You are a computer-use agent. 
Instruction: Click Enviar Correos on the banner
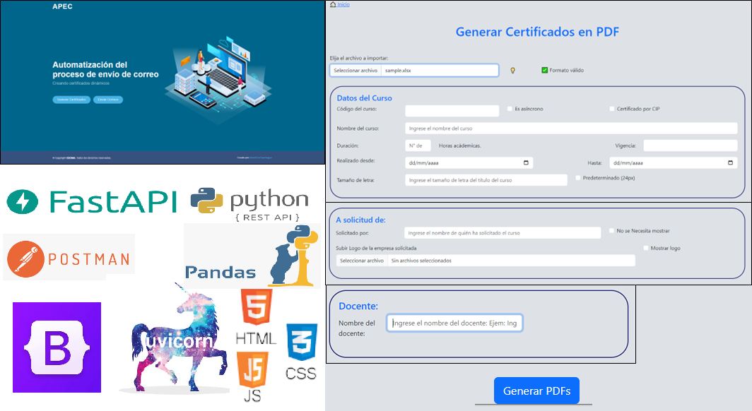[x=108, y=100]
